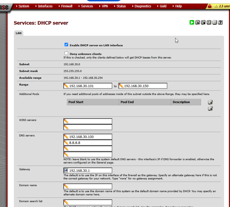Screen dimensions: 230x207
Task: Check the Deny unknown clients box
Action: [x=66, y=53]
